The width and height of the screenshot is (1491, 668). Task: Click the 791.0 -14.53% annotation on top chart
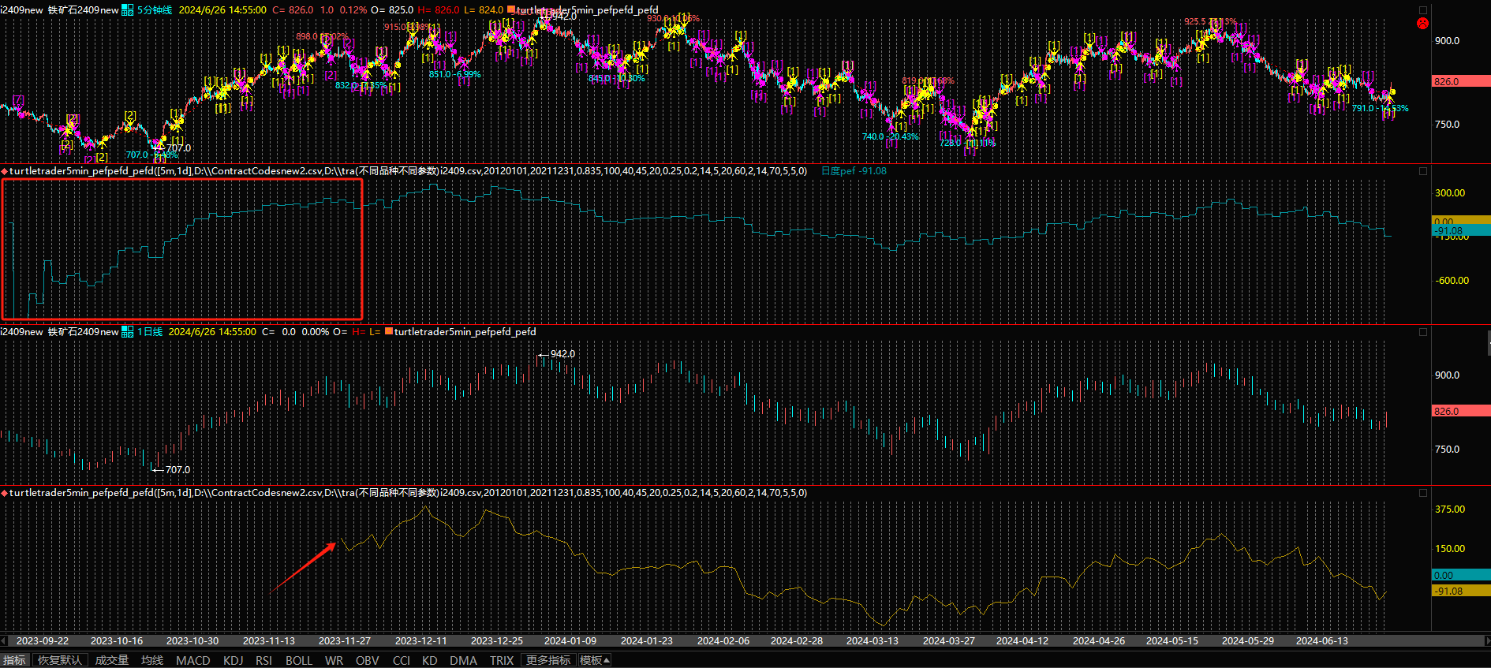(1380, 109)
